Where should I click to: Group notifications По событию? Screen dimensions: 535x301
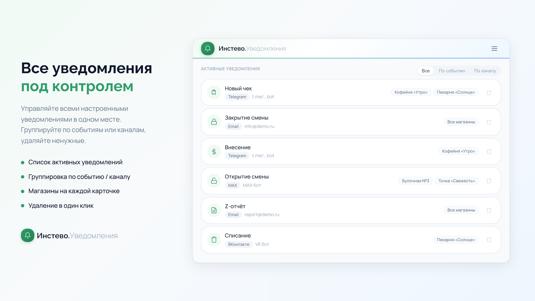point(452,71)
